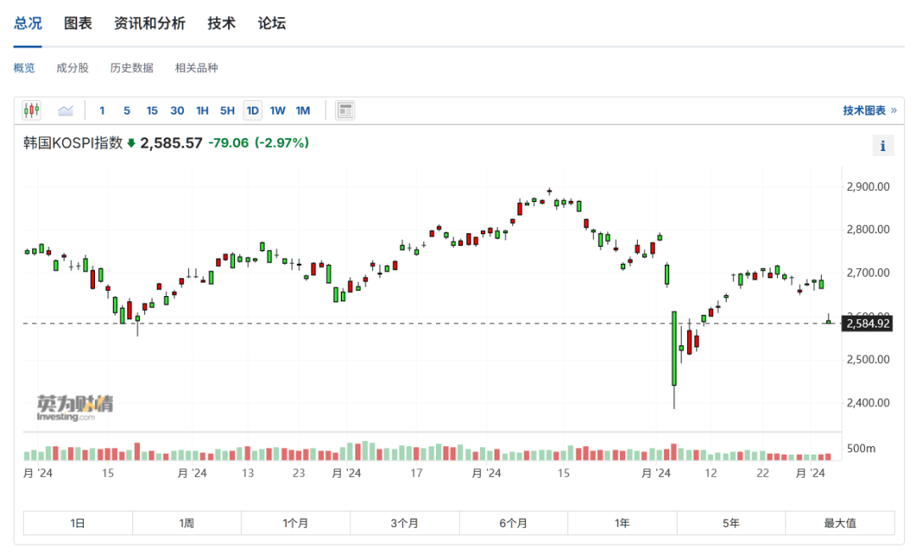Click the date label 17 on time axis
The image size is (916, 554).
[x=416, y=473]
